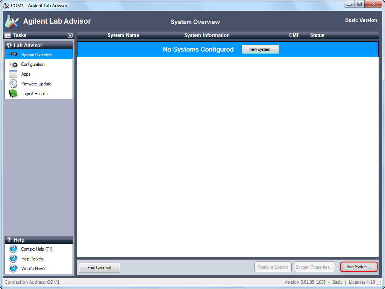Click the Status column header

317,35
